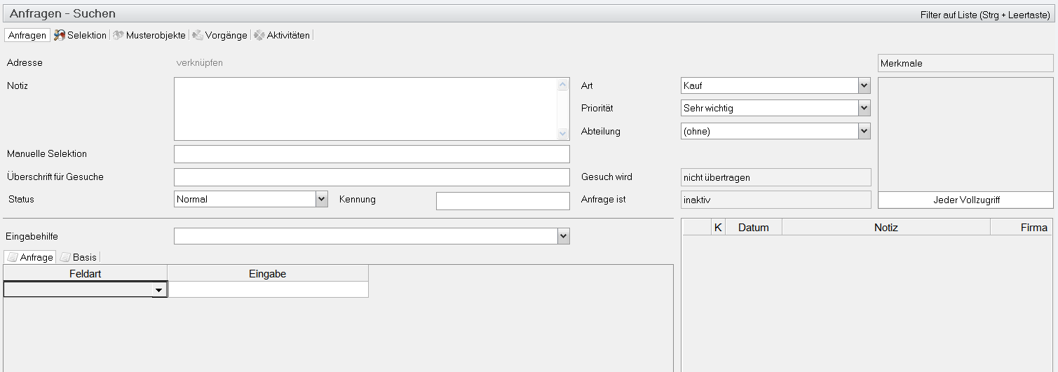The height and width of the screenshot is (372, 1058).
Task: Open the Musterobjekte tab icon
Action: click(118, 35)
